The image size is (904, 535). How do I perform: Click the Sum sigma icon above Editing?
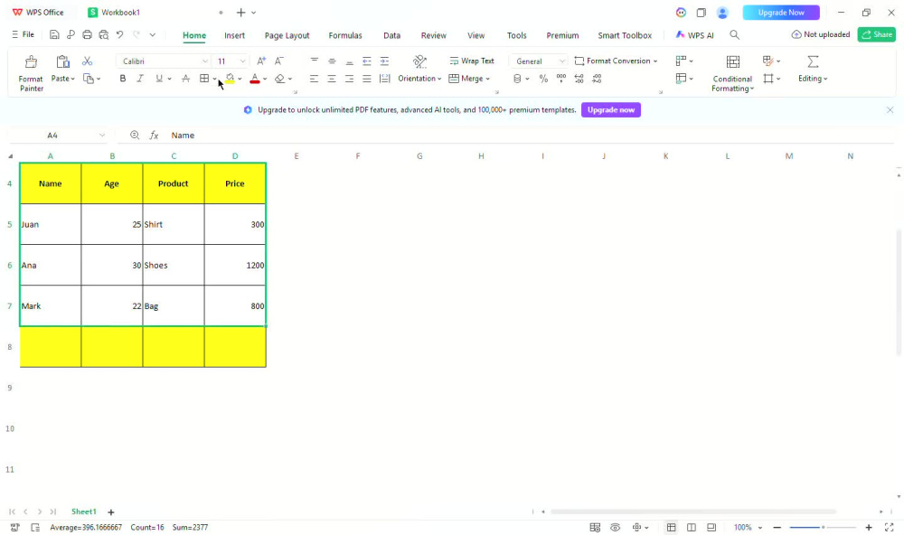click(x=813, y=61)
